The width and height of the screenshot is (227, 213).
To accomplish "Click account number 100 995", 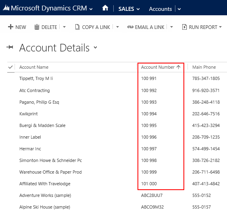I will [x=149, y=125].
